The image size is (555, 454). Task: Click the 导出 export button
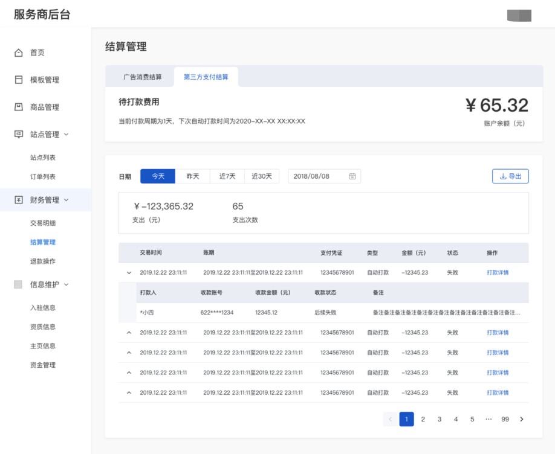pos(510,176)
